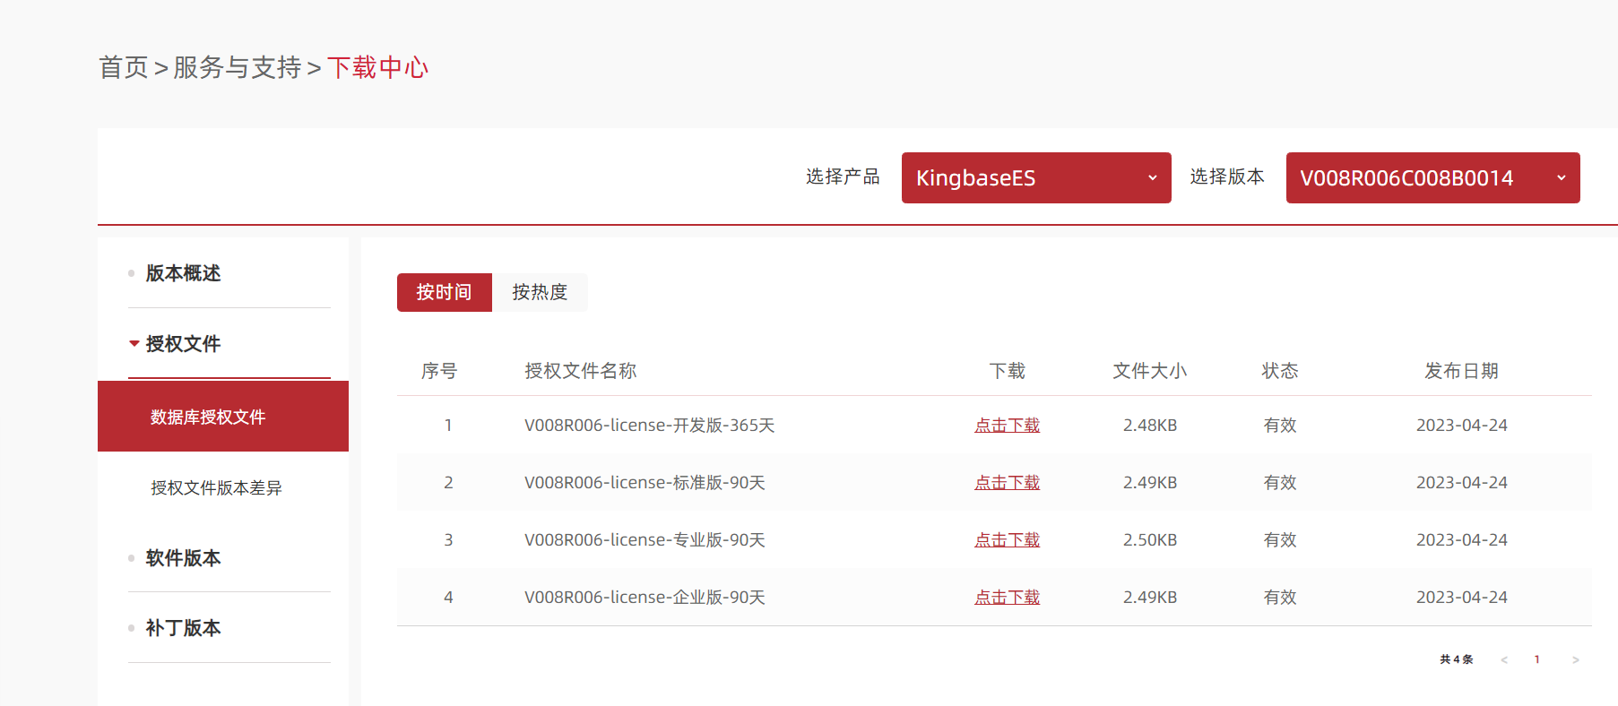Screen dimensions: 1618x706
Task: Click 点击下载 for the 标准版-90天 license
Action: (1007, 483)
